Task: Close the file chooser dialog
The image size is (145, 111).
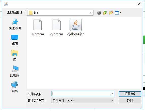Action: (x=139, y=4)
